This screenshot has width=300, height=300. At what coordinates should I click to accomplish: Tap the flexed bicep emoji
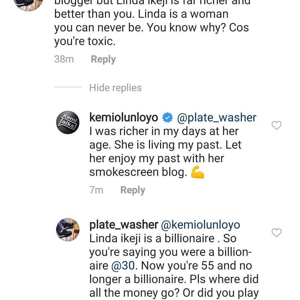[197, 173]
